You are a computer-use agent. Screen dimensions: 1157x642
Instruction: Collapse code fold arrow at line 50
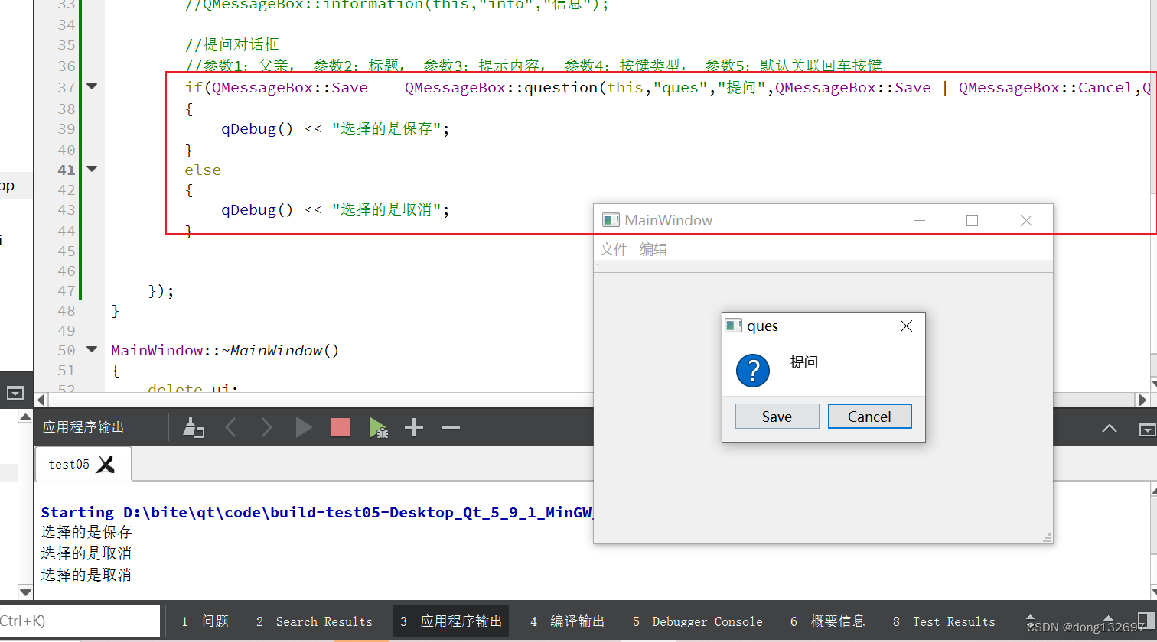92,349
